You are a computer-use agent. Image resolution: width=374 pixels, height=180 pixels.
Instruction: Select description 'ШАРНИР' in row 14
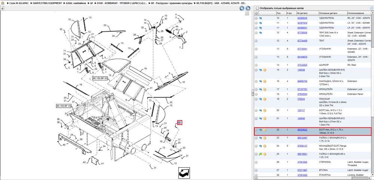click(324, 65)
